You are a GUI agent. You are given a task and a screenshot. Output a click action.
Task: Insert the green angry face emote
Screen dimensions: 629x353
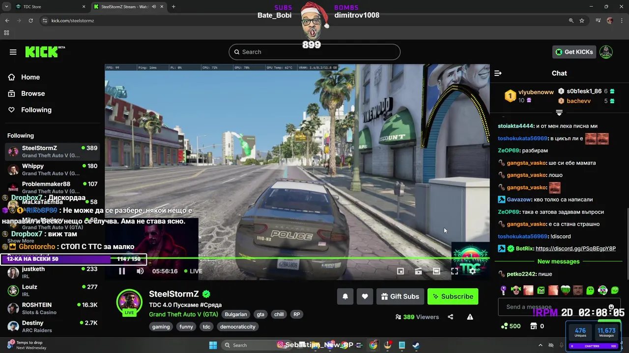[541, 290]
